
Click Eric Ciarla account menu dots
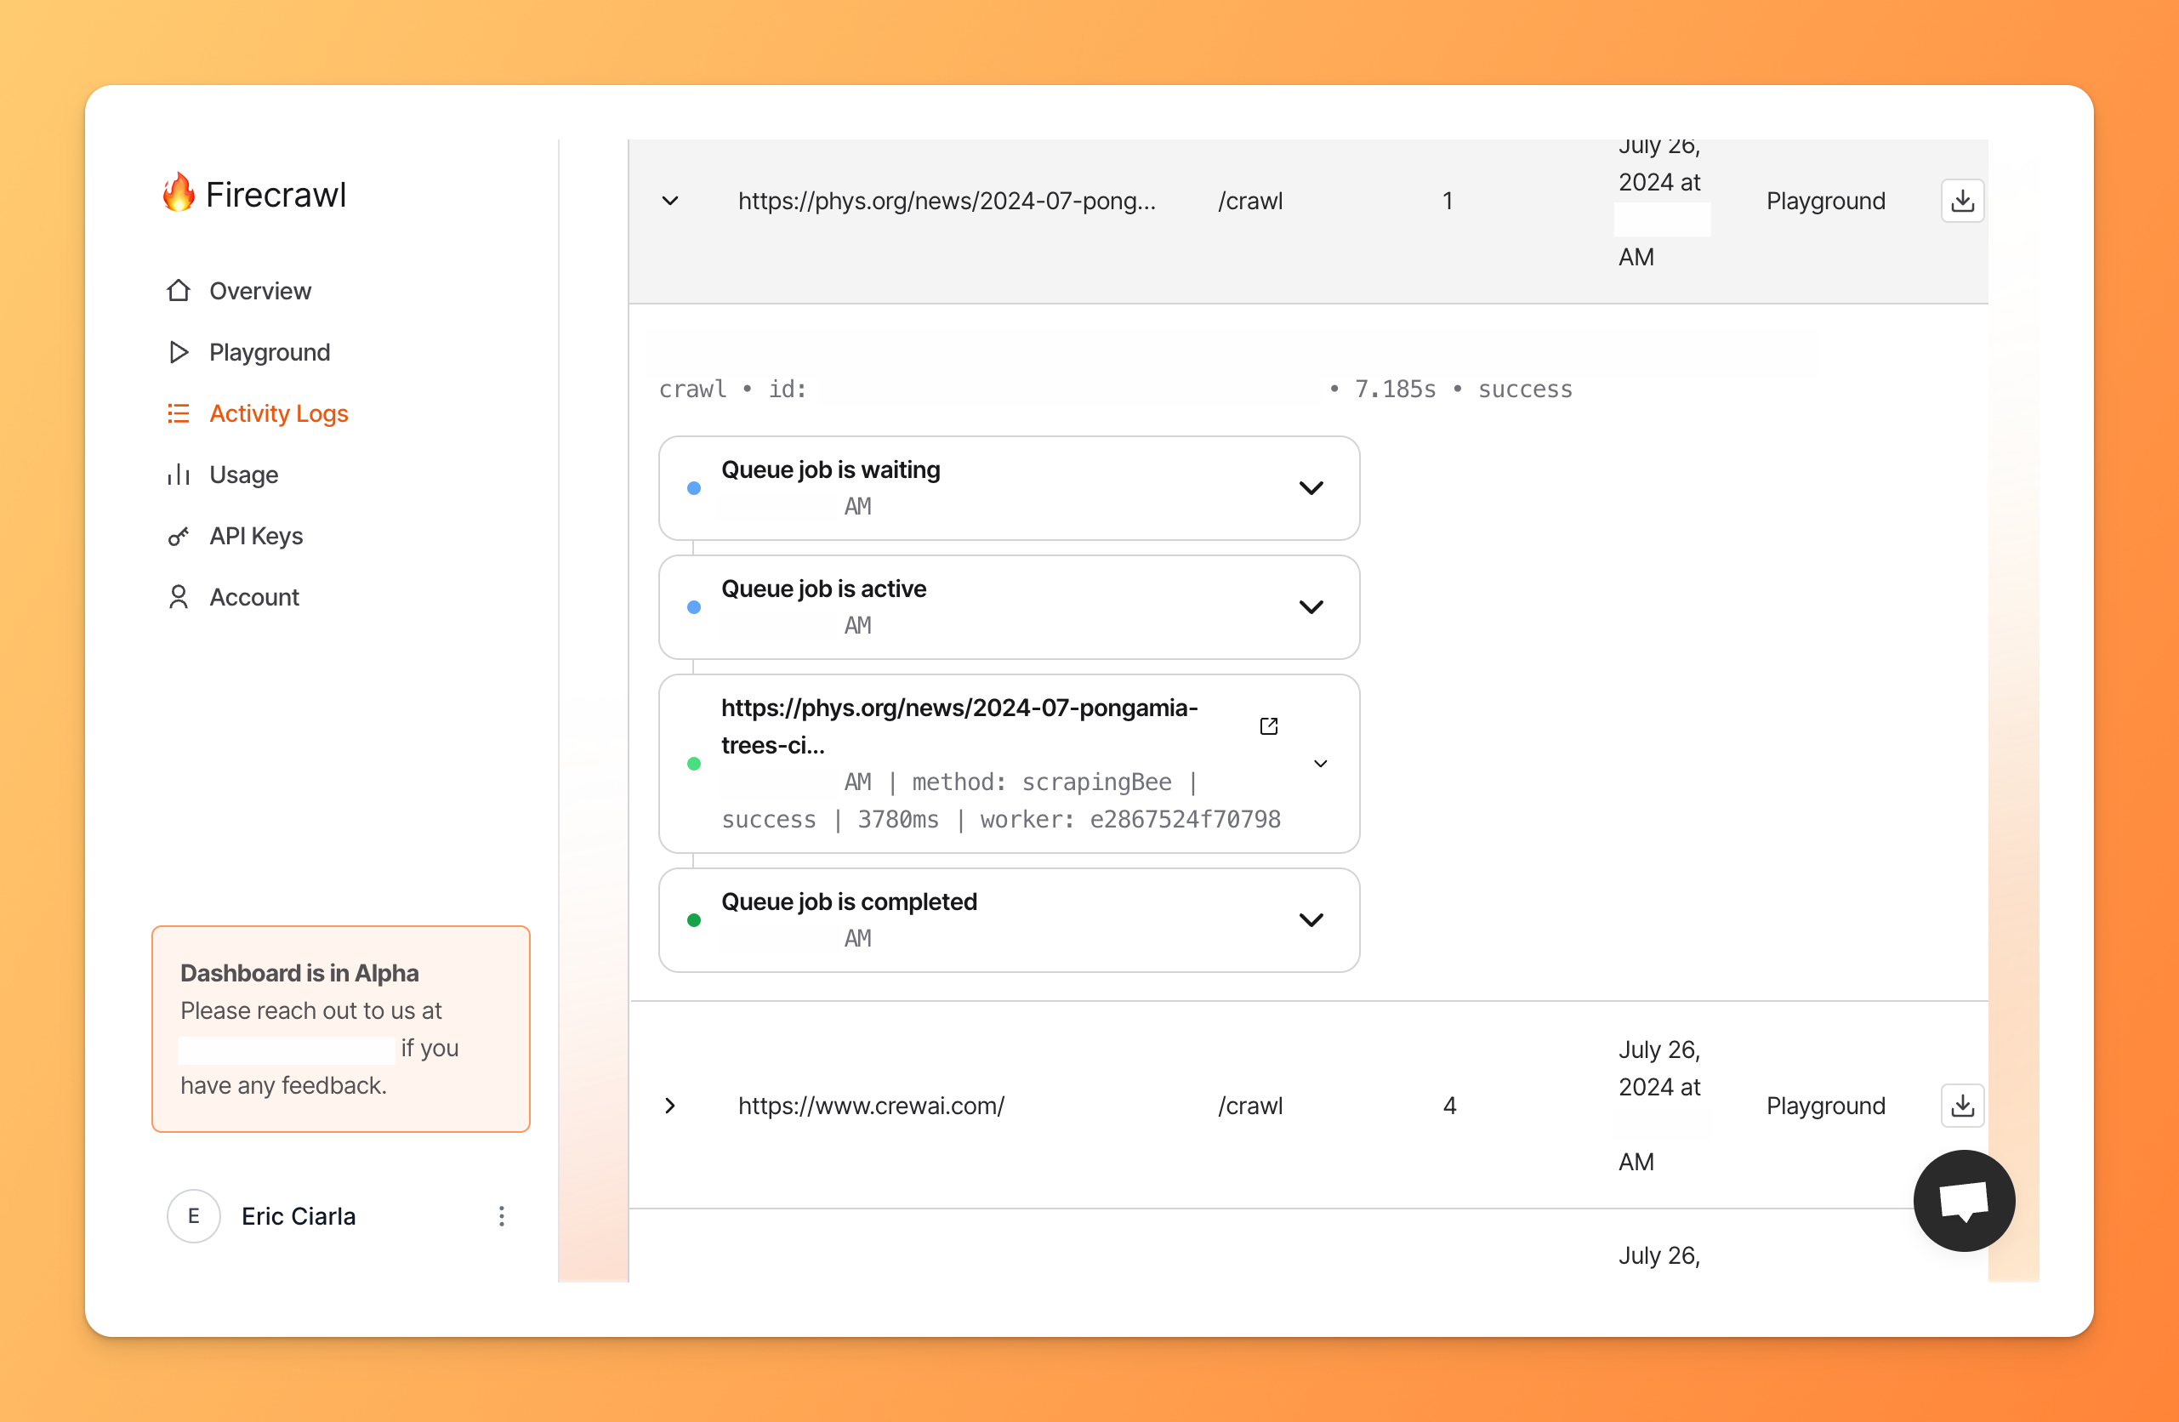(x=502, y=1215)
